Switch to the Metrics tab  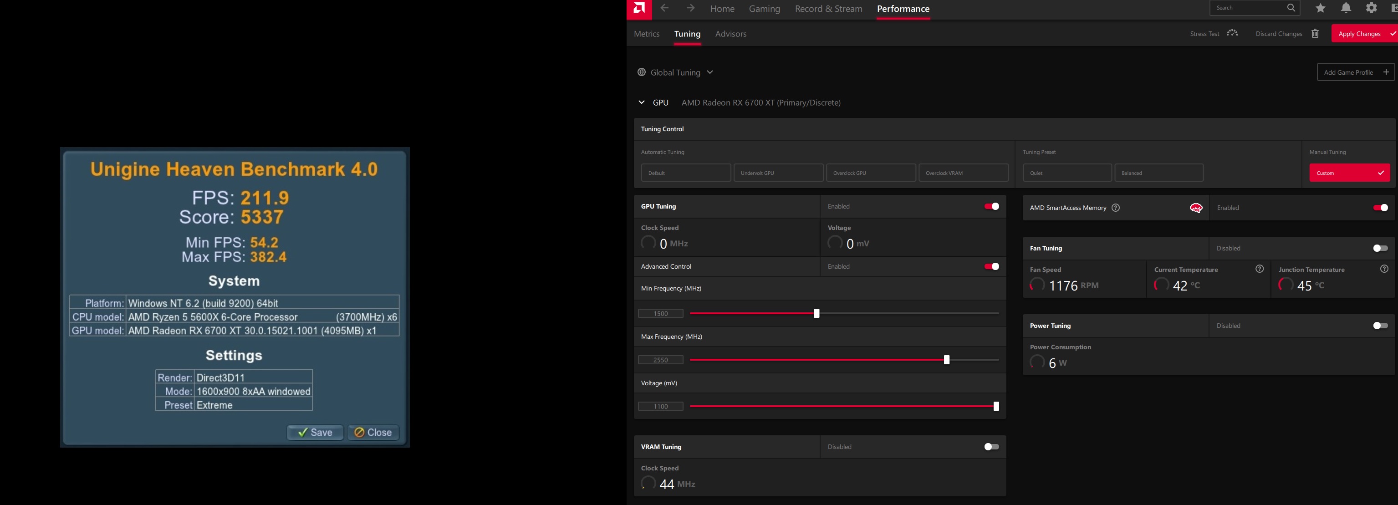pyautogui.click(x=646, y=34)
